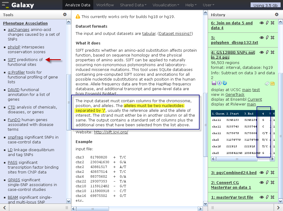Open the g:Profiler tool
Viewport: 283px width, 211px height.
point(16,72)
